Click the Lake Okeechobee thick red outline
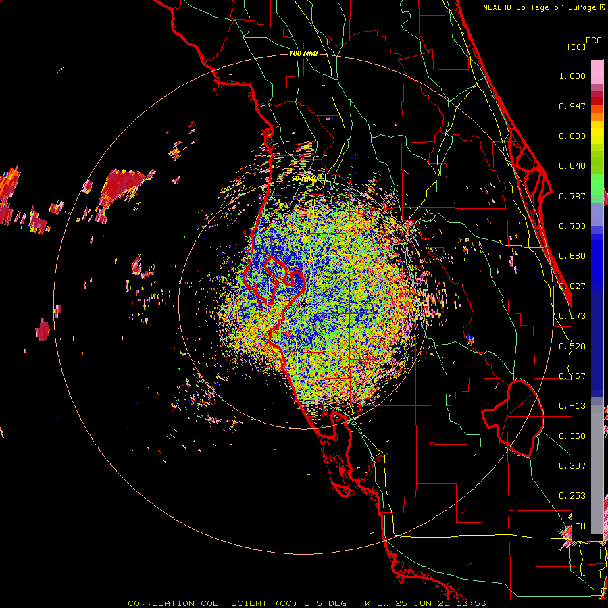This screenshot has height=608, width=608. pos(513,418)
